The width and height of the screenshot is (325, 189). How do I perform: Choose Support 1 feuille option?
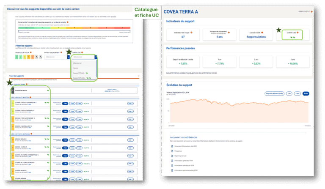pyautogui.click(x=84, y=73)
